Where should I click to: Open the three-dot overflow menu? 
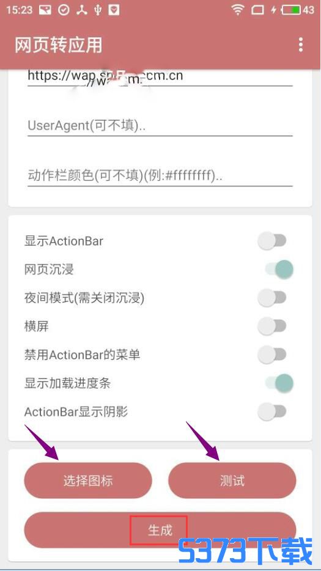[301, 45]
